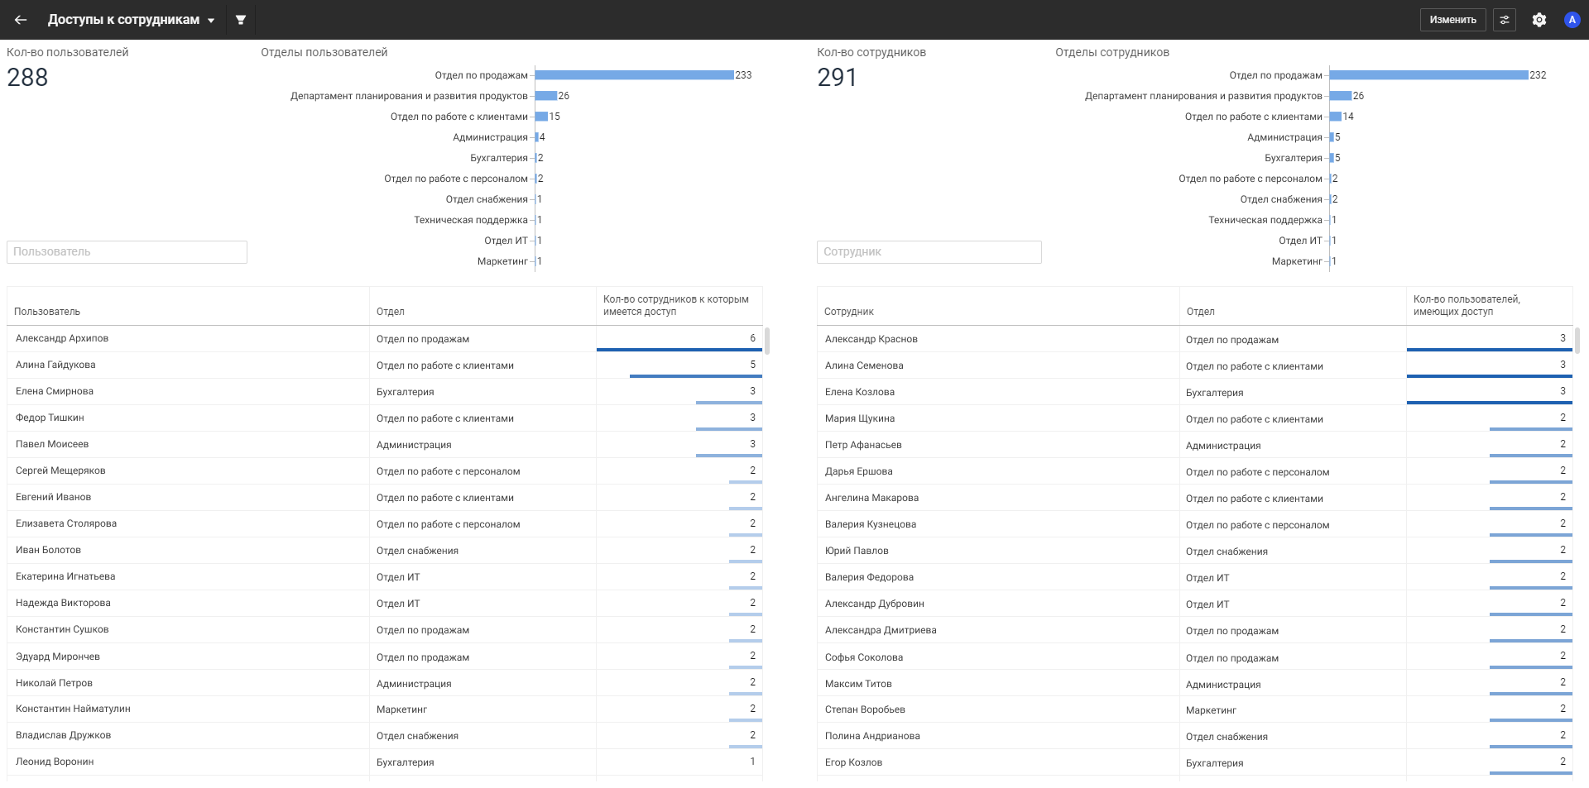
Task: Go back using the left arrow icon
Action: (x=21, y=20)
